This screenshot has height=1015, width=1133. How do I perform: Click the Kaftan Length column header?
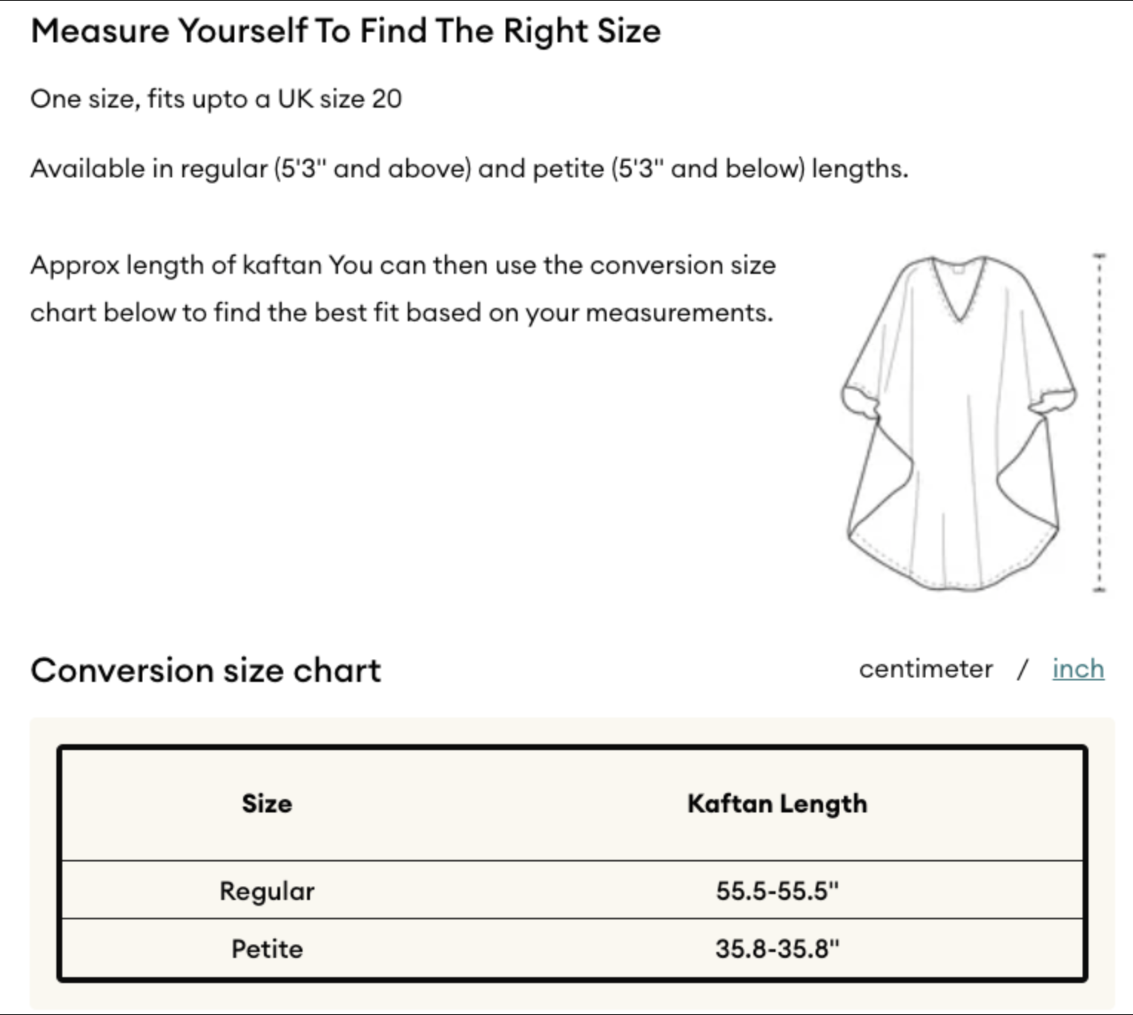[777, 804]
